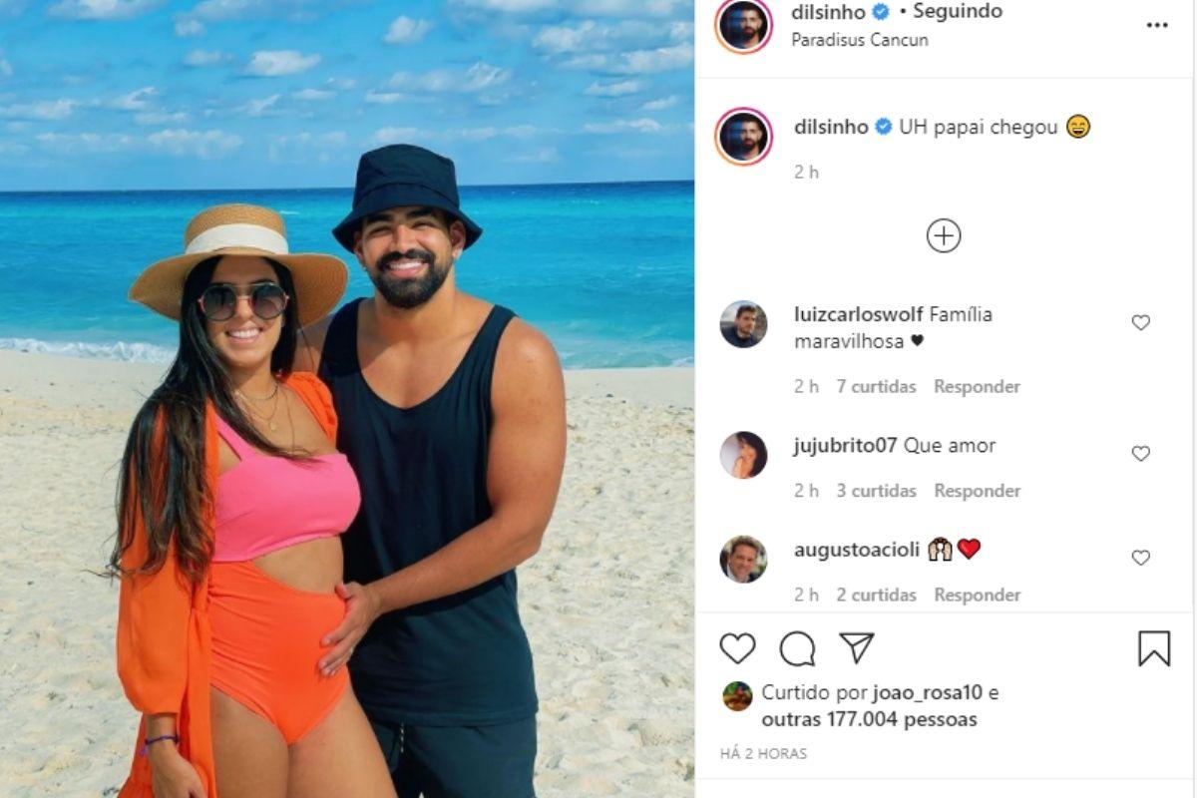1197x798 pixels.
Task: View 7 curtidas on first comment
Action: [876, 386]
